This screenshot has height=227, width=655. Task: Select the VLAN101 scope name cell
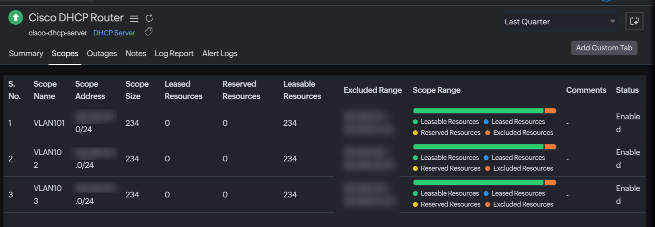[49, 123]
